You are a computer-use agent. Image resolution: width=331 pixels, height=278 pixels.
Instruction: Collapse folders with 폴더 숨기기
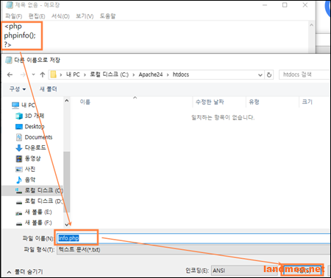25,271
